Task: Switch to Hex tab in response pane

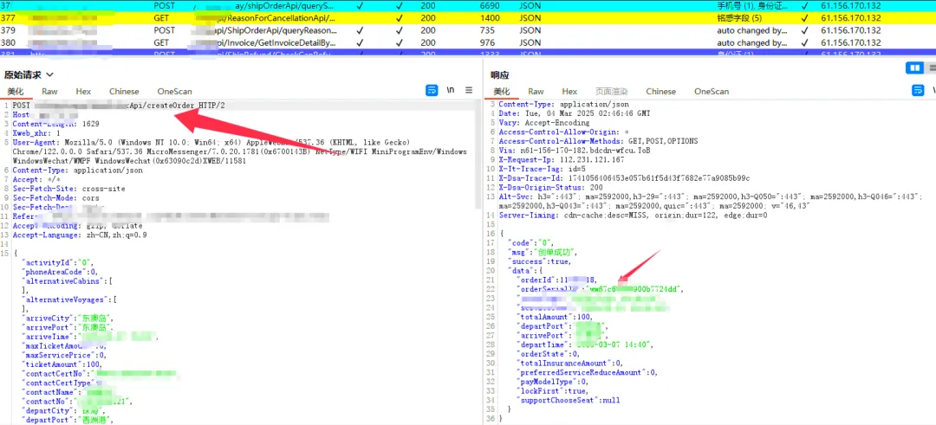Action: pos(570,91)
